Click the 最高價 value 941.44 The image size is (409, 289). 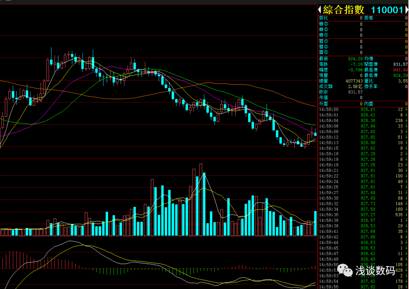point(400,70)
